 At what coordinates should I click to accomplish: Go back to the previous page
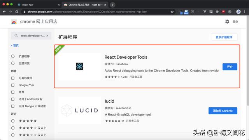4,12
